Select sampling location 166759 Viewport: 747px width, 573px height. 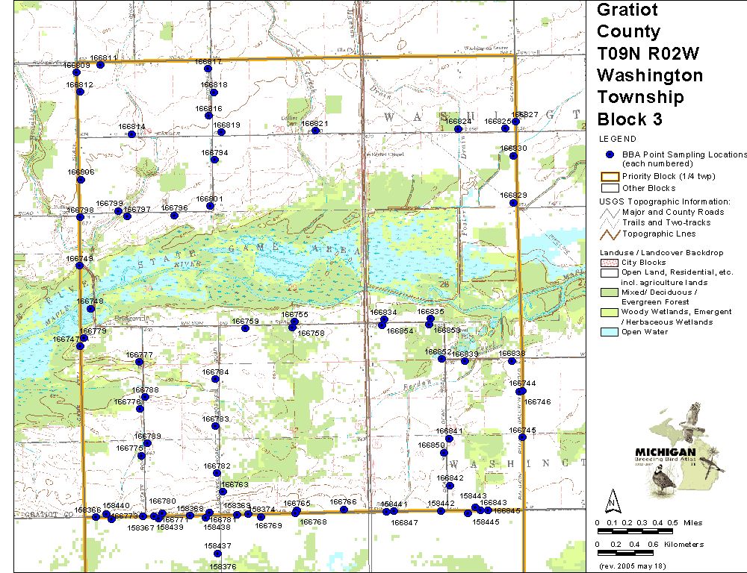point(245,328)
